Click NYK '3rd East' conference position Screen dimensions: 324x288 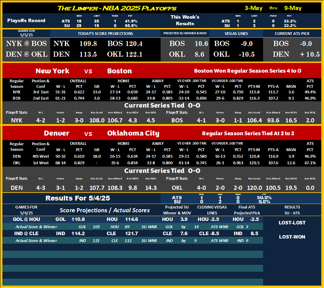pyautogui.click(x=41, y=92)
